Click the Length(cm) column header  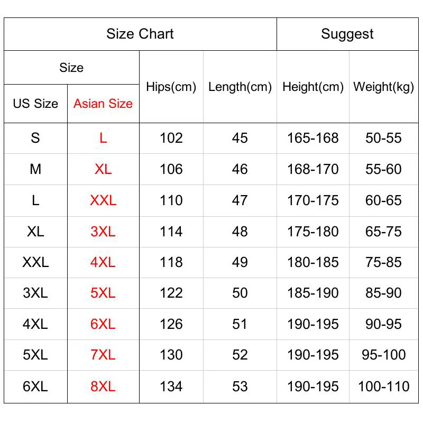(240, 87)
